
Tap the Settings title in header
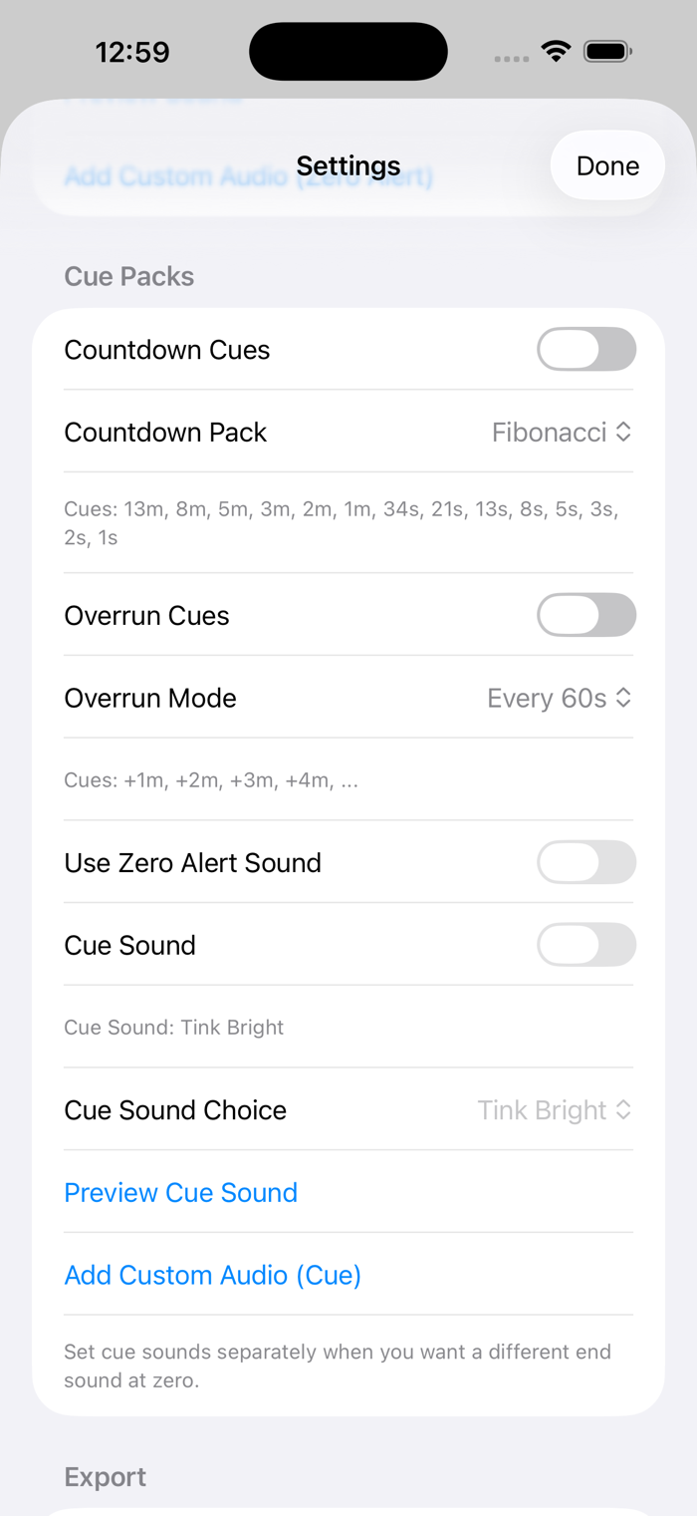348,165
